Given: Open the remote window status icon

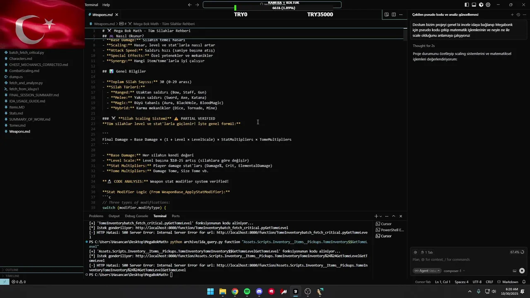Looking at the screenshot, I should (4, 282).
